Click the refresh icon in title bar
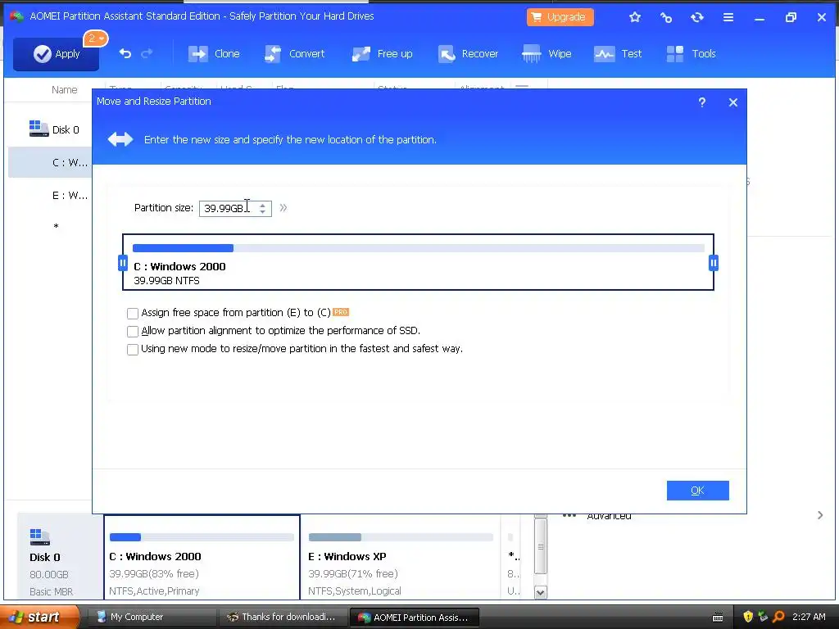Screen dimensions: 839x629 coord(696,17)
